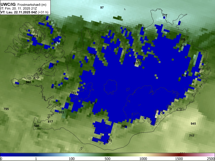
Task: Click the map value 877
Action: click(x=109, y=141)
